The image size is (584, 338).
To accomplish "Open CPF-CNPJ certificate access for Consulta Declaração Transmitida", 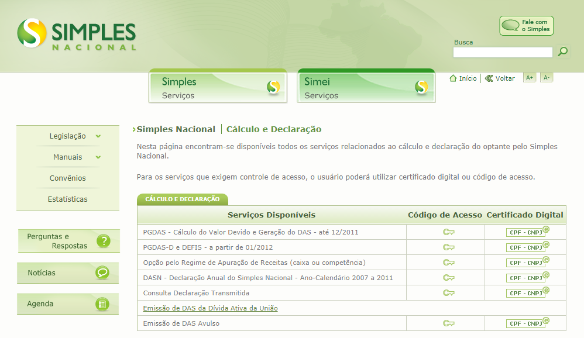I will (x=524, y=292).
